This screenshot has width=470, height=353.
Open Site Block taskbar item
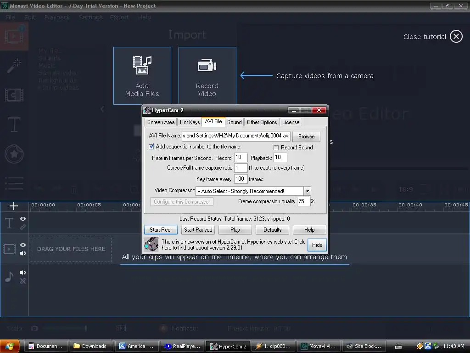pyautogui.click(x=364, y=346)
